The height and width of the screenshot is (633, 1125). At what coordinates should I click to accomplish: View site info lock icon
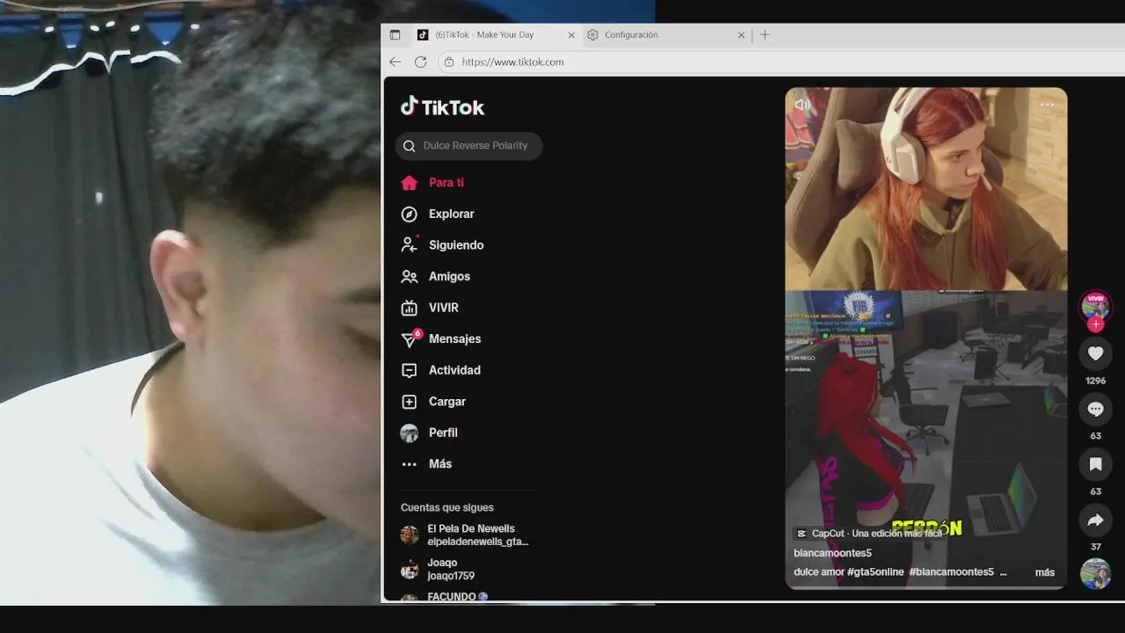pyautogui.click(x=449, y=62)
